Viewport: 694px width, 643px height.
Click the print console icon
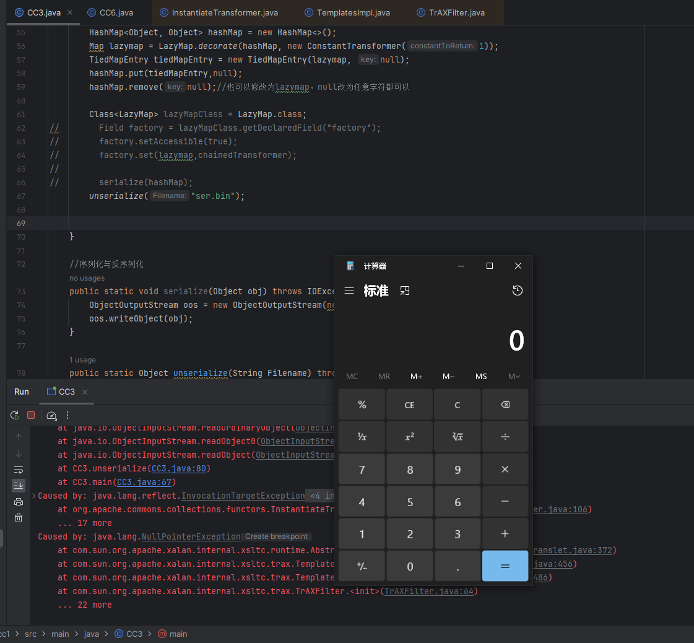coord(19,502)
